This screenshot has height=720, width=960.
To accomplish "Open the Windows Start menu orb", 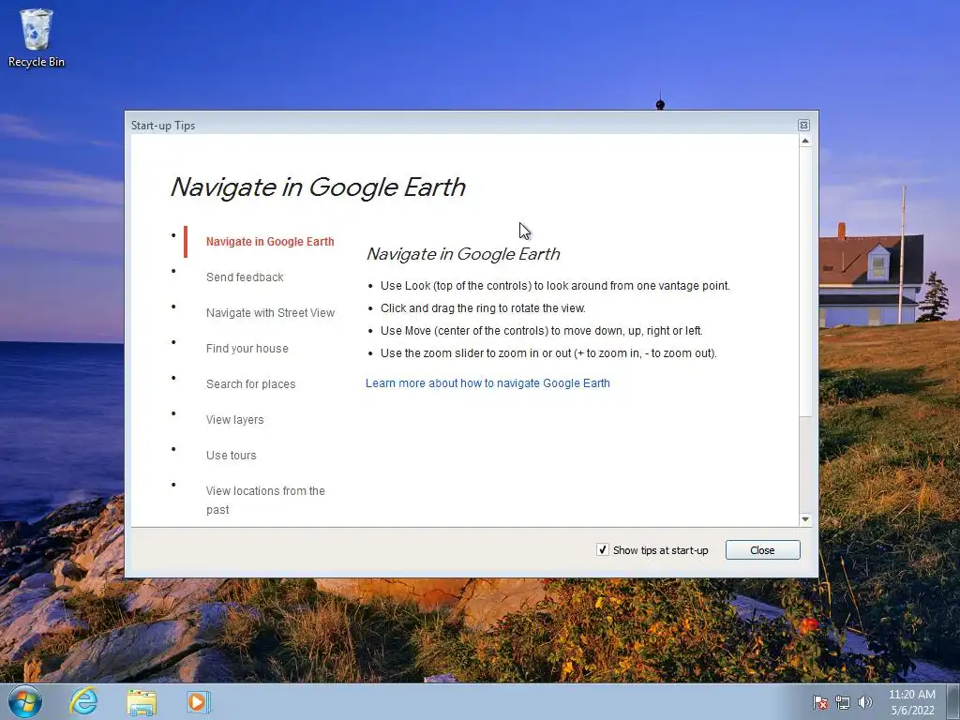I will pyautogui.click(x=25, y=701).
